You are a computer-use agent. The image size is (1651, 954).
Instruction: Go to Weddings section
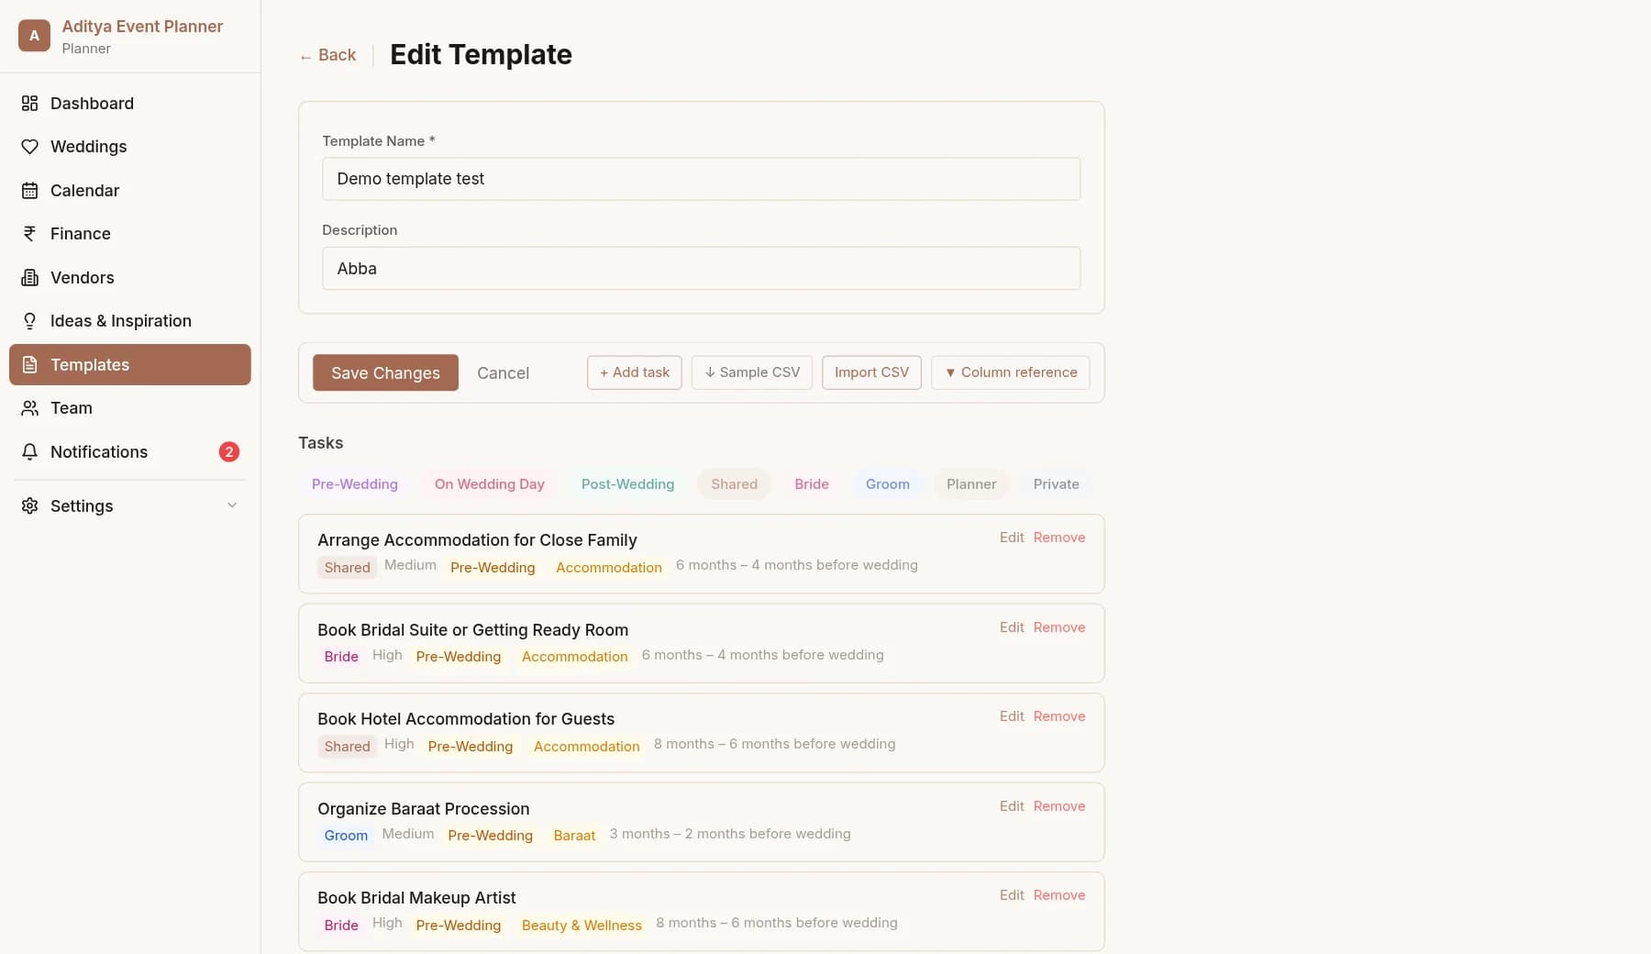129,147
